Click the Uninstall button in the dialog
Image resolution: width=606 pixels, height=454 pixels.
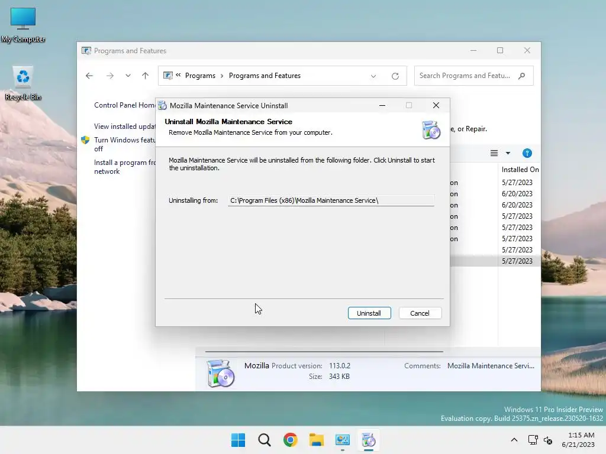coord(369,313)
